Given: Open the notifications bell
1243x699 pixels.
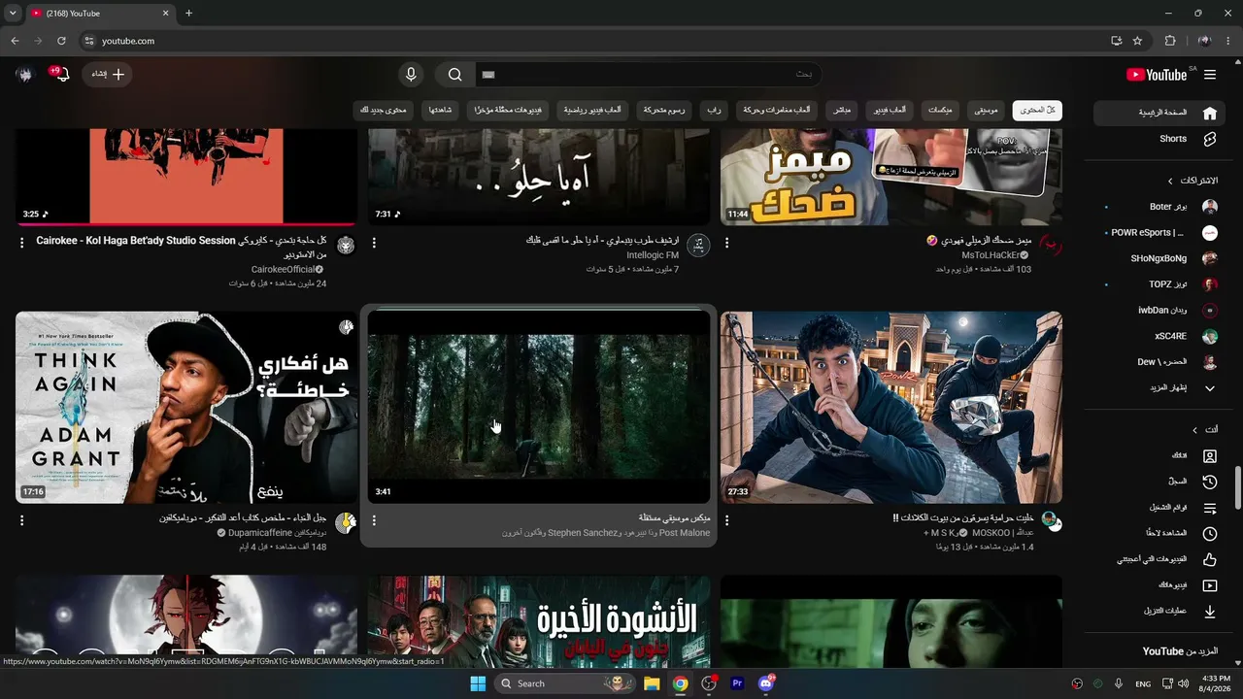Looking at the screenshot, I should coord(62,75).
